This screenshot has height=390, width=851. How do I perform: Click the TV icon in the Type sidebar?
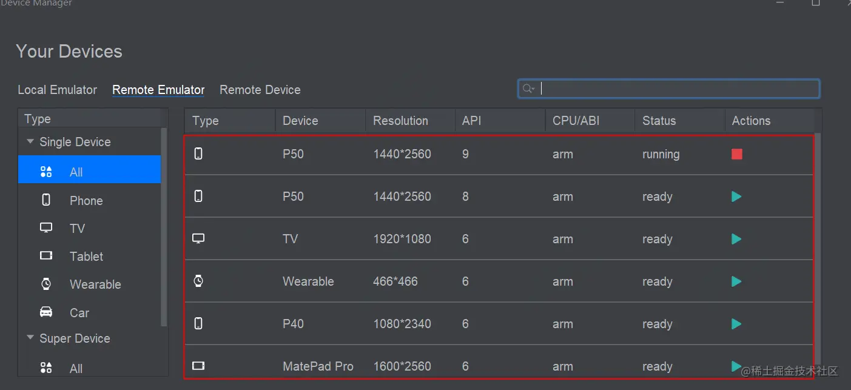(46, 228)
